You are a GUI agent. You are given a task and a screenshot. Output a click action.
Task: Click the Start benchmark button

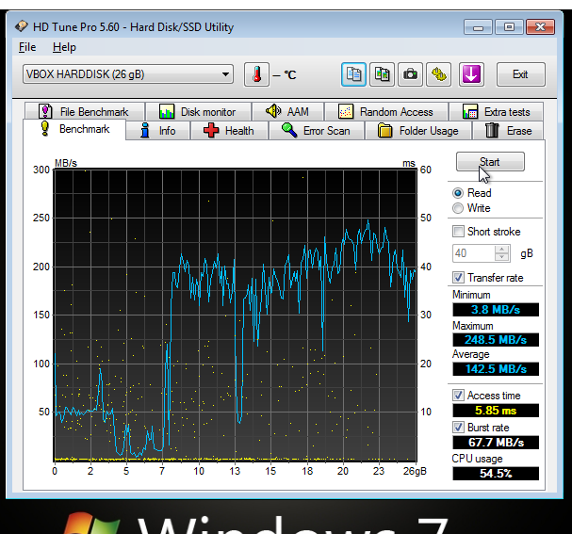coord(490,161)
